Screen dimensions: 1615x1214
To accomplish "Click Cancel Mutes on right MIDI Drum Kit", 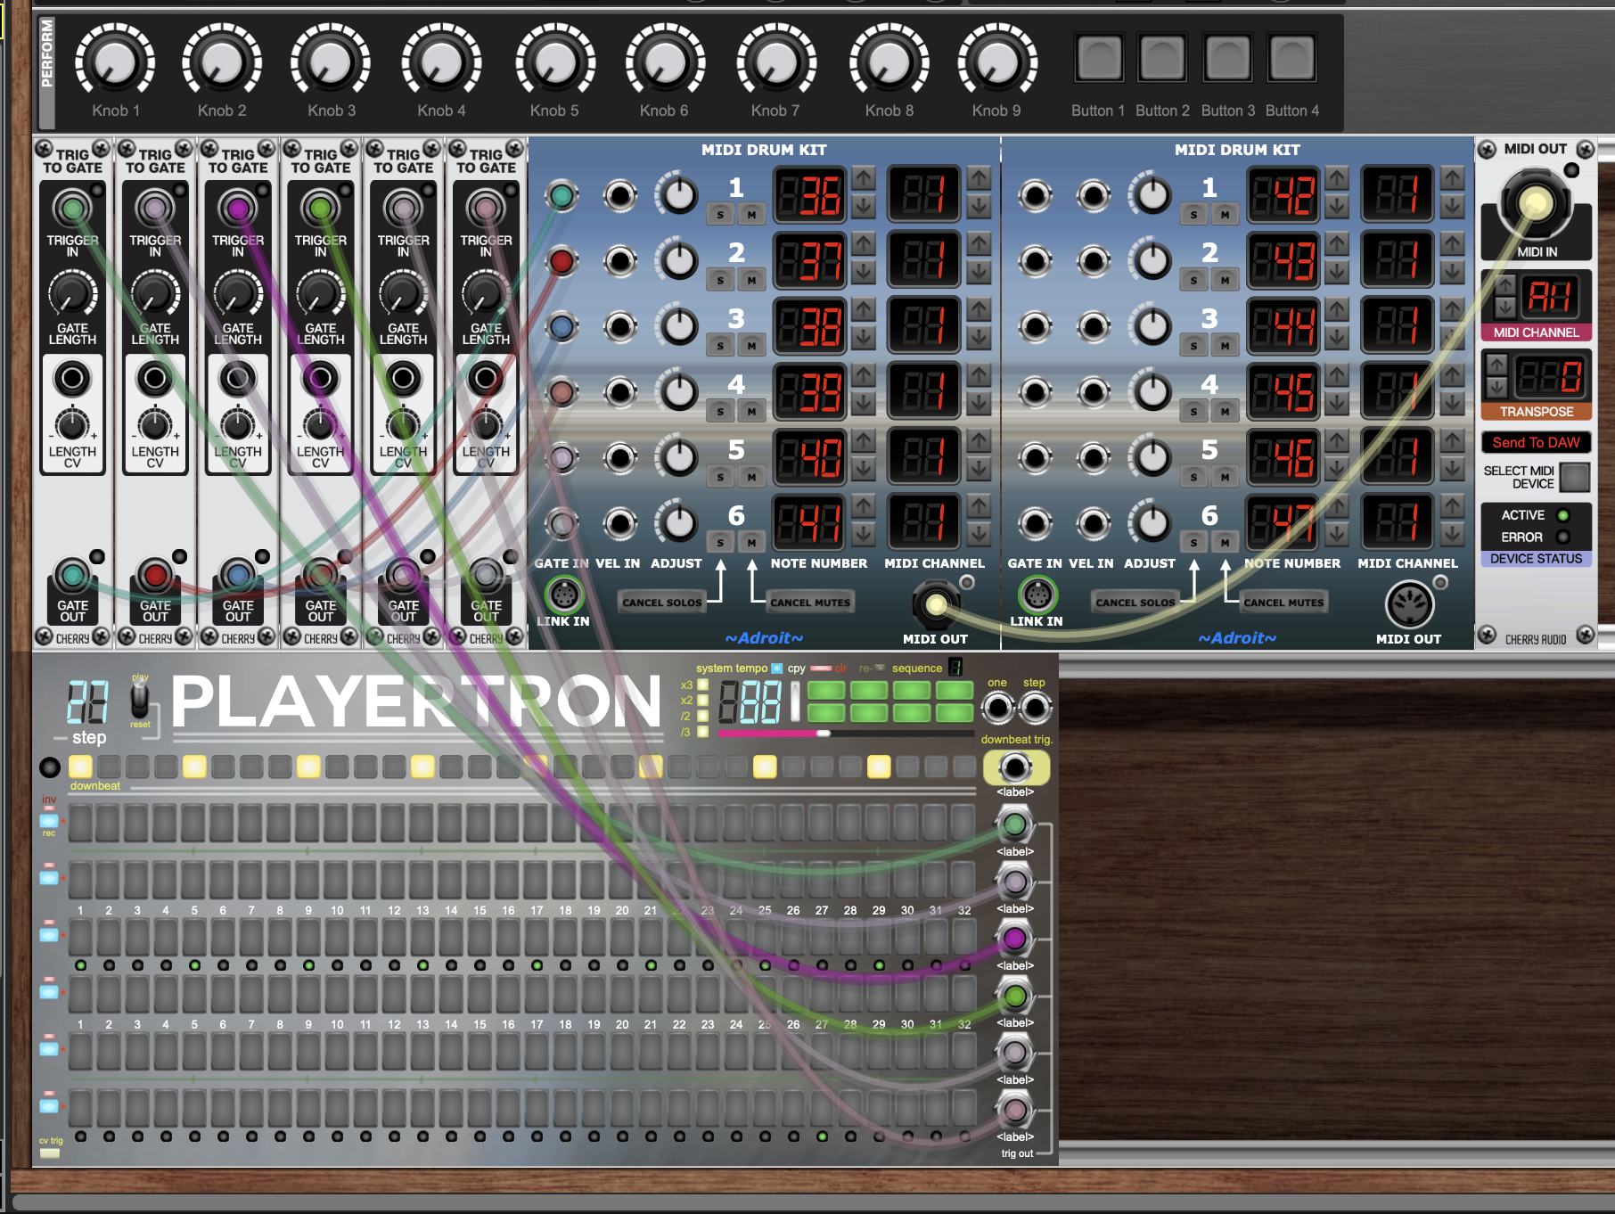I will [1283, 603].
